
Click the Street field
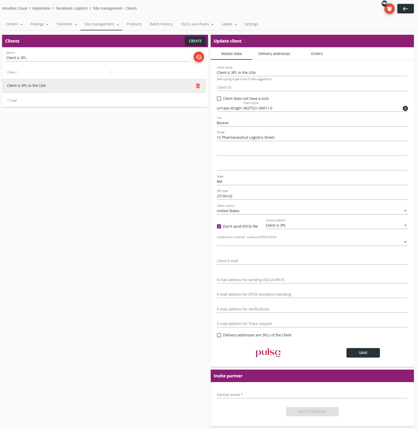click(x=312, y=137)
